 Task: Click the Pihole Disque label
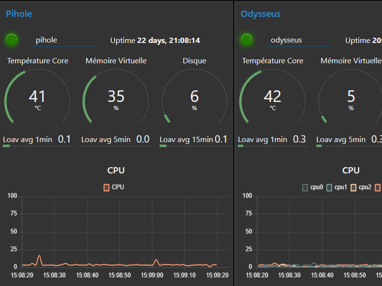pyautogui.click(x=194, y=60)
